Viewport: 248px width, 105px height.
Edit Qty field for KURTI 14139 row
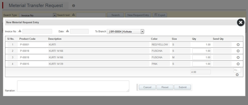pos(202,64)
